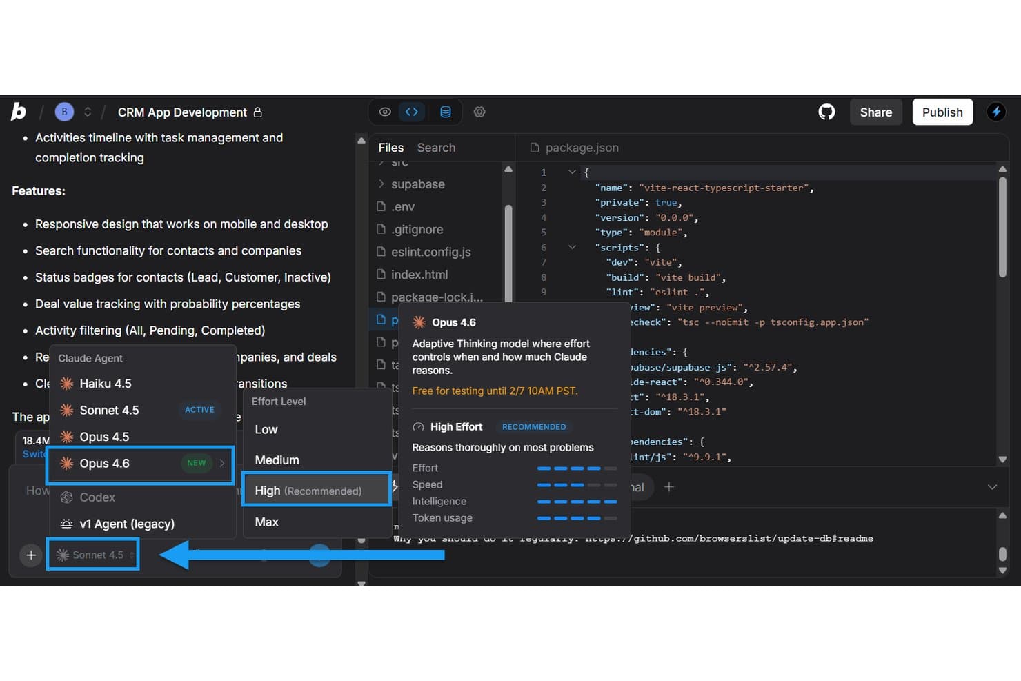1021x681 pixels.
Task: Click the code editor vertical scrollbar
Action: (1002, 227)
